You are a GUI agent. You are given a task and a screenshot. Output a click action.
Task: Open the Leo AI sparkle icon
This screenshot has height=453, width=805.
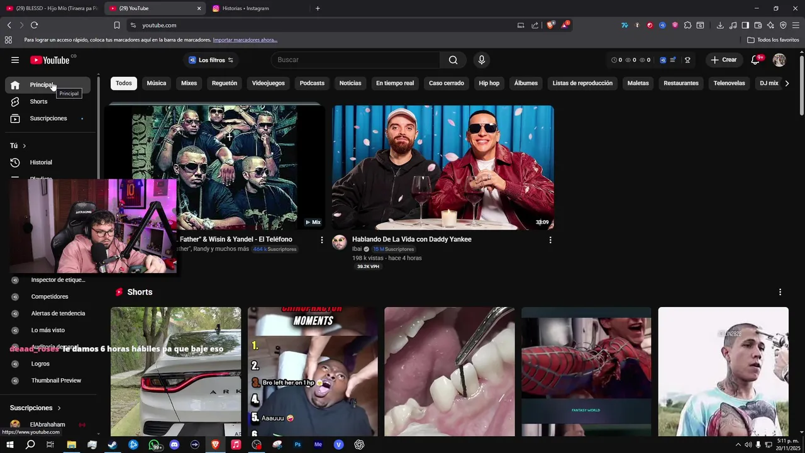770,25
